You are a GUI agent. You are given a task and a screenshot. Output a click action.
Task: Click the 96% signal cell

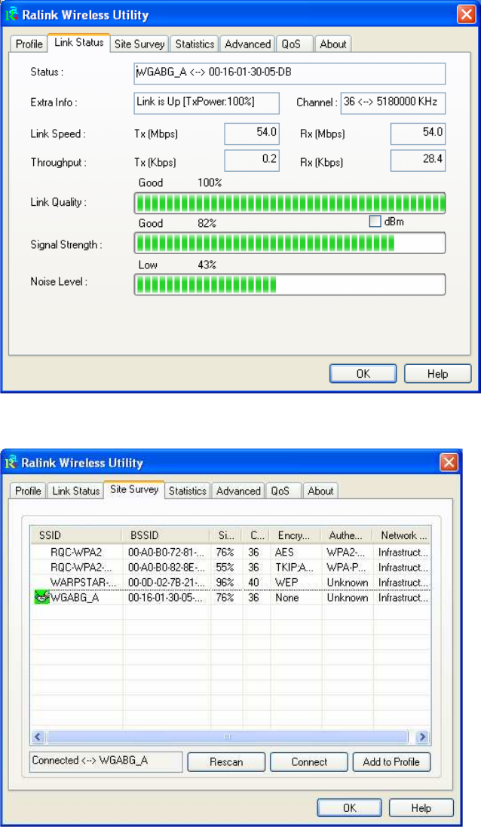[x=225, y=582]
